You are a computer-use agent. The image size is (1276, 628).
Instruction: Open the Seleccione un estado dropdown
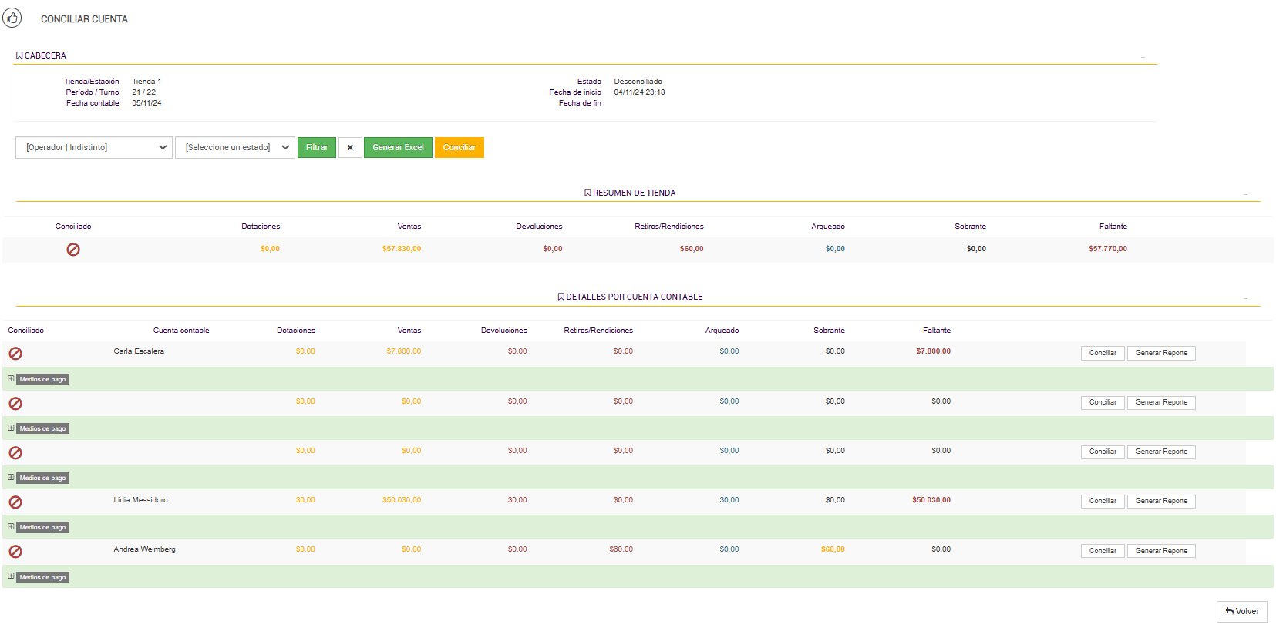[234, 147]
